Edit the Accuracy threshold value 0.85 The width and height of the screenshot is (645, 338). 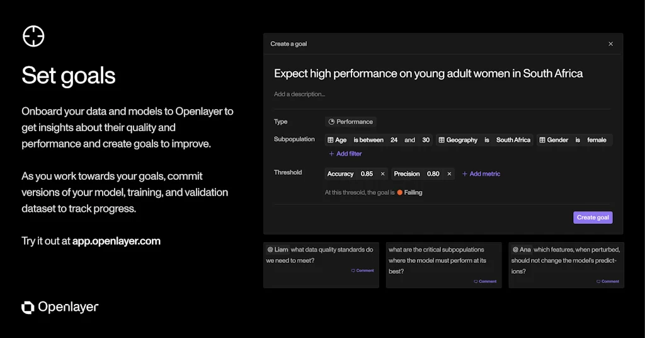[367, 174]
